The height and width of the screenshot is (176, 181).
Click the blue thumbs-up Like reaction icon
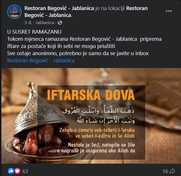(x=11, y=171)
